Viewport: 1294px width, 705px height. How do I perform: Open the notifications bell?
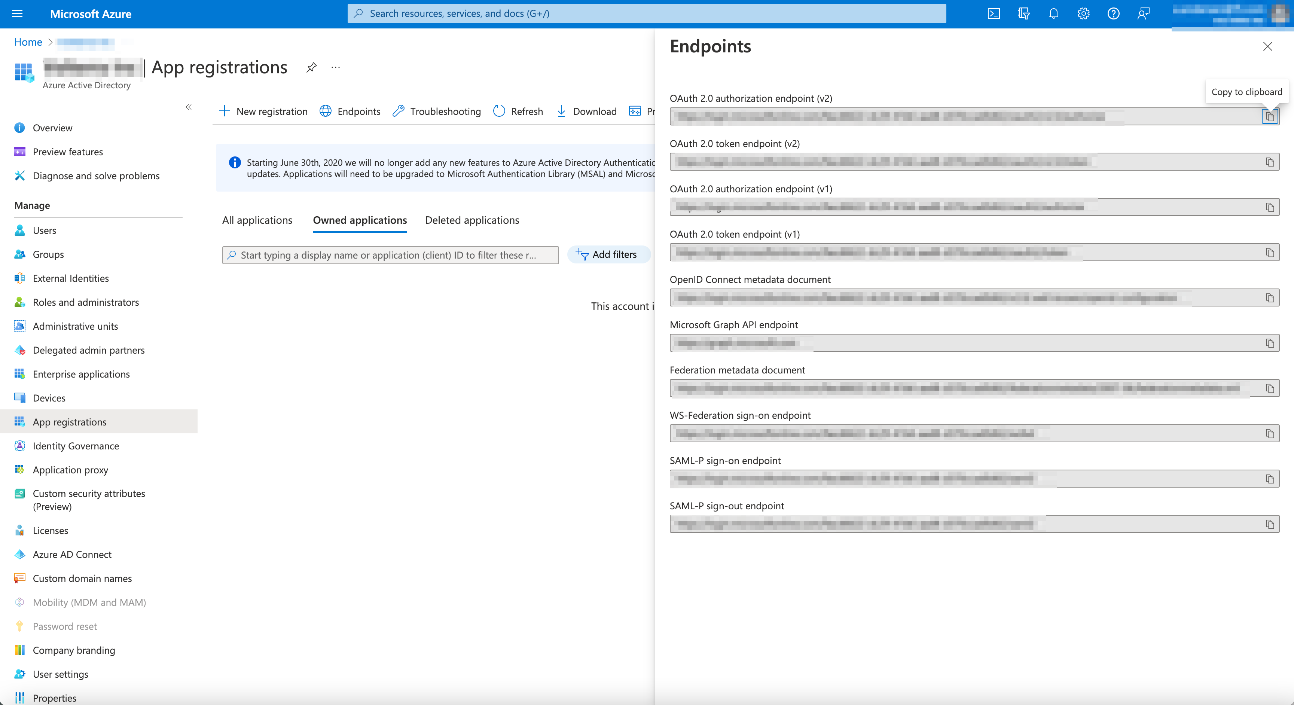click(1053, 13)
